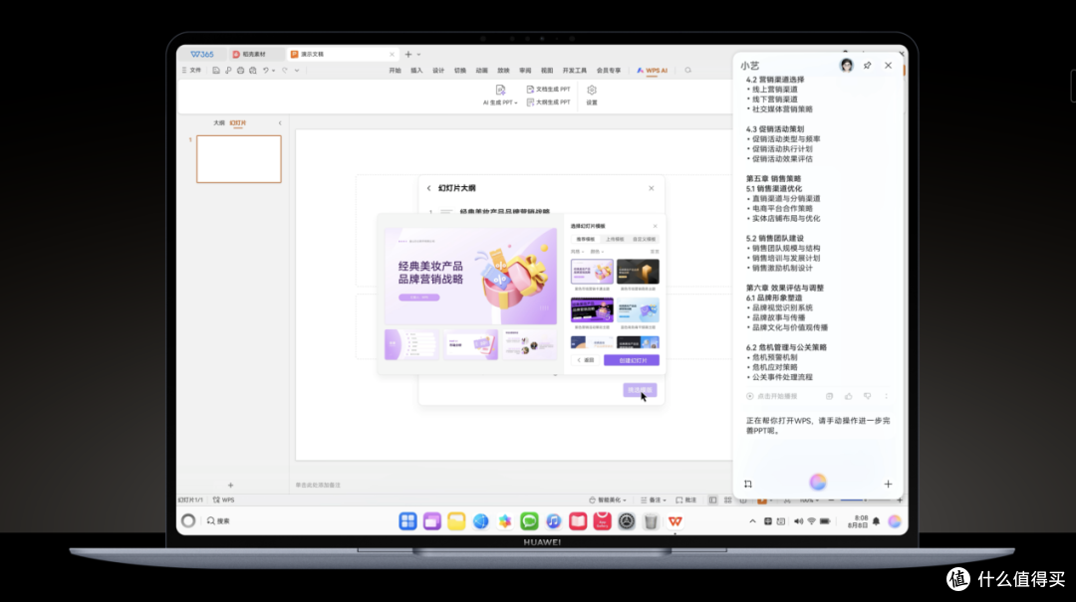Close the 演示文稿 document tab

click(392, 54)
